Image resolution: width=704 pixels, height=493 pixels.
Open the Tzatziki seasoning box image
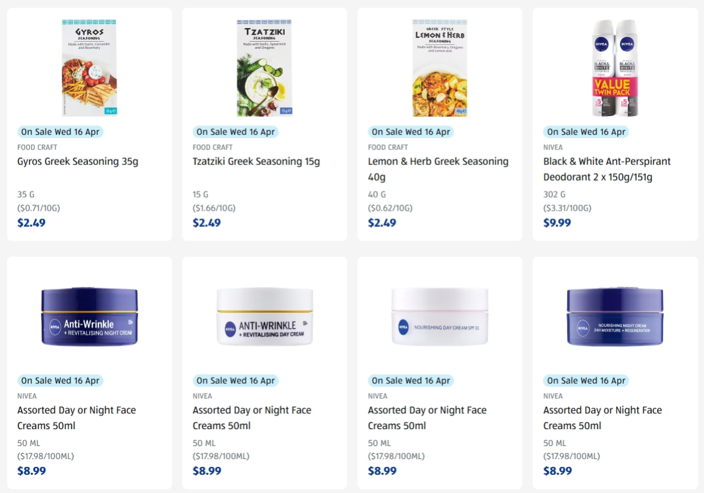click(265, 68)
